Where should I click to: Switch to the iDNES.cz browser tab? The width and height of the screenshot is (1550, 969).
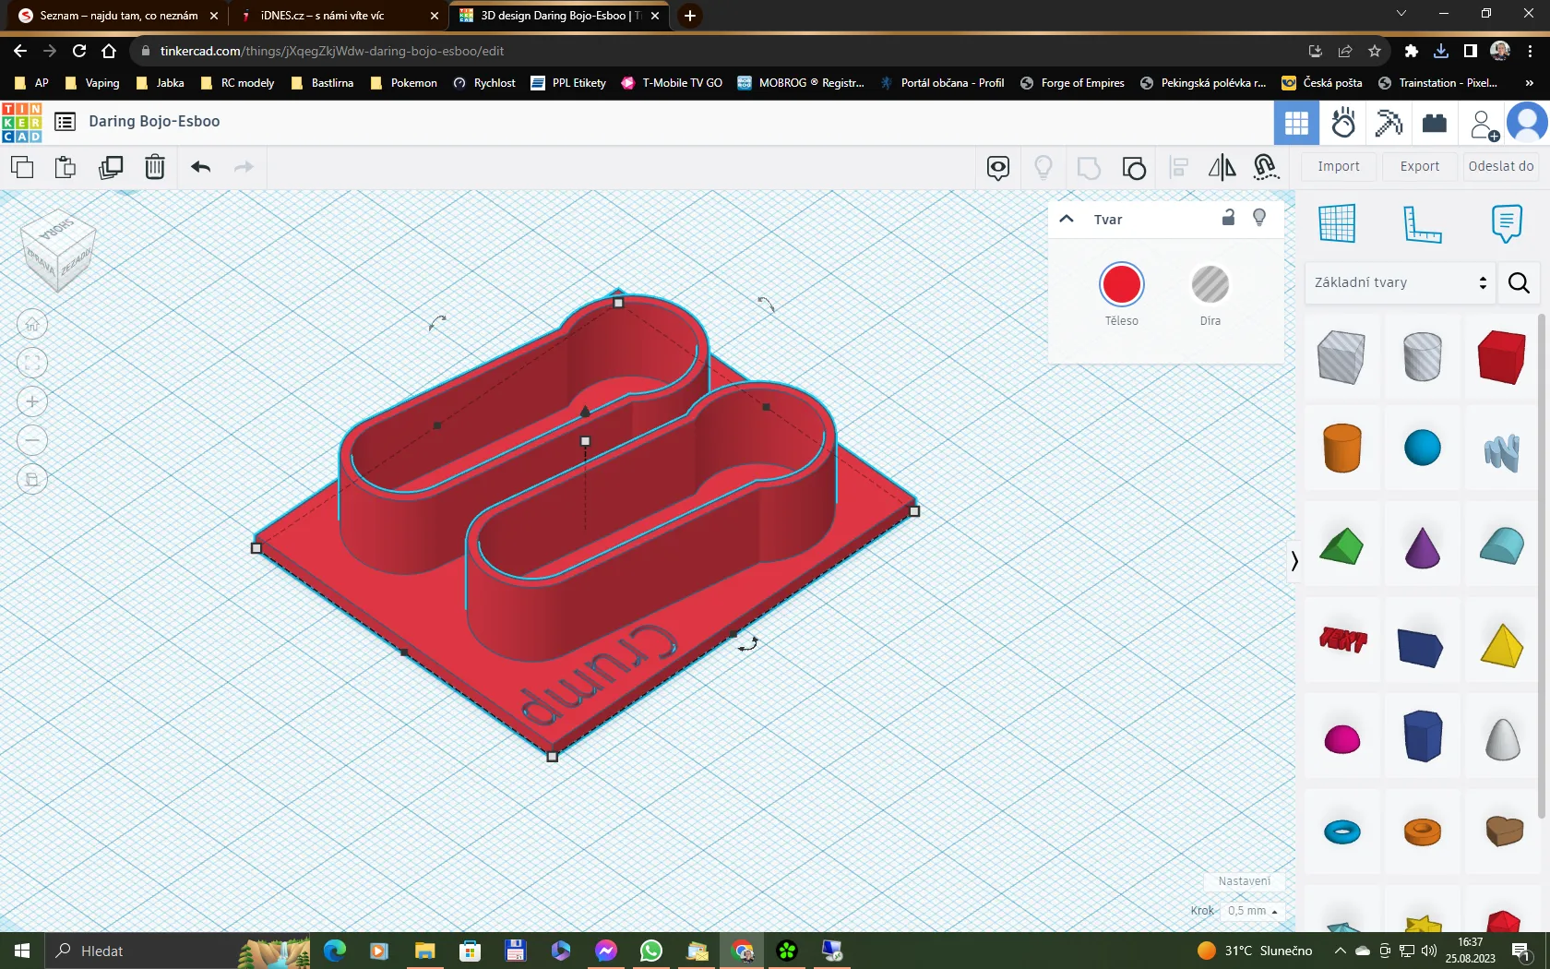coord(323,16)
